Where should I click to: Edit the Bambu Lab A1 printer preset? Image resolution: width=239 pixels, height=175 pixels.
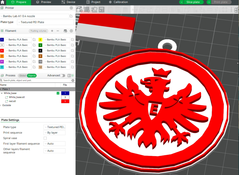pyautogui.click(x=71, y=16)
